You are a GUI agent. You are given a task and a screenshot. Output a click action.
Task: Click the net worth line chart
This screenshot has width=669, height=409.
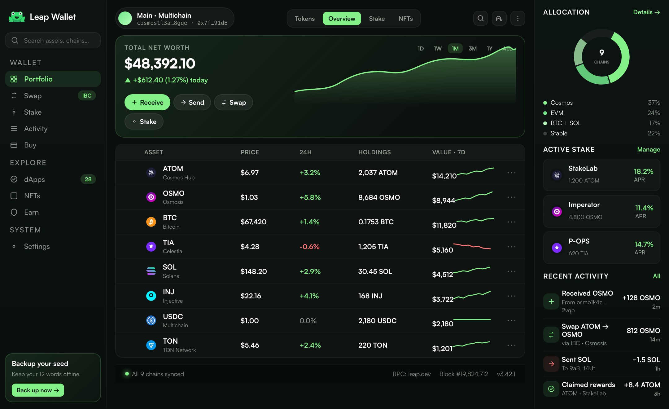(x=405, y=76)
